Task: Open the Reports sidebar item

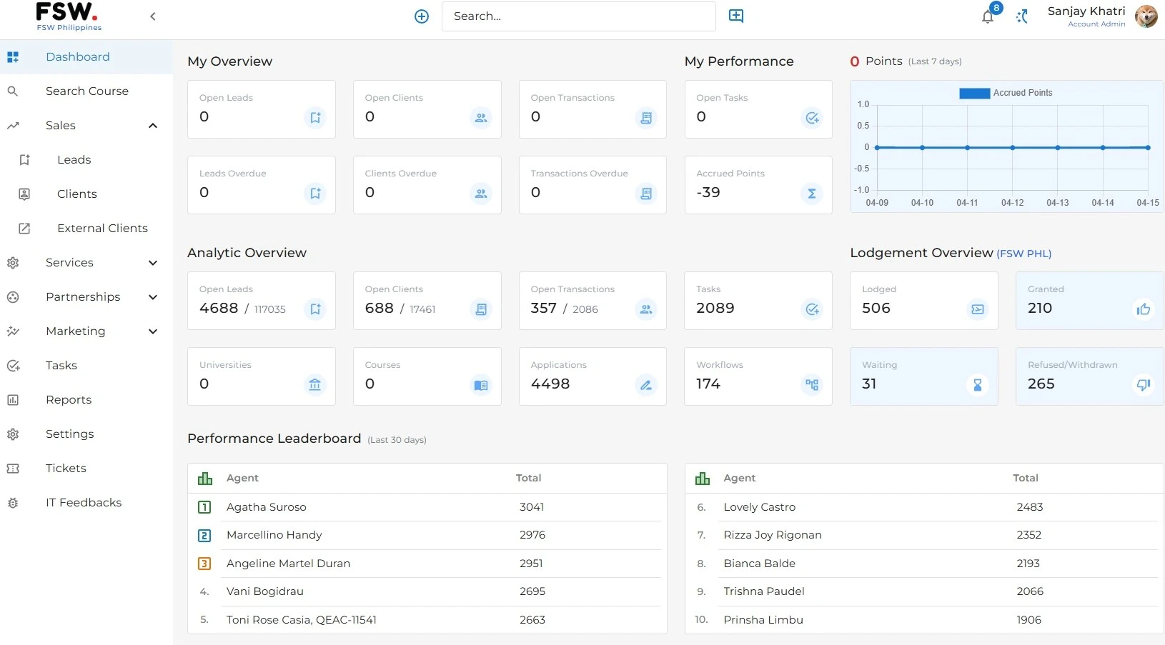Action: click(x=86, y=400)
